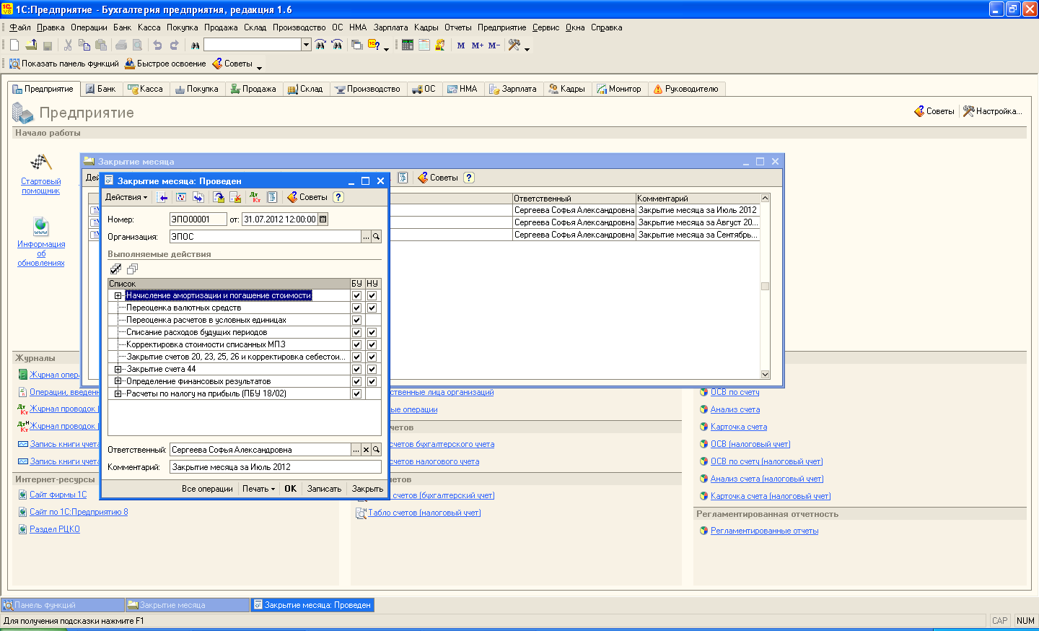Image resolution: width=1039 pixels, height=631 pixels.
Task: Click scroll-up arrow of Закрытие месяца list
Action: [x=766, y=198]
